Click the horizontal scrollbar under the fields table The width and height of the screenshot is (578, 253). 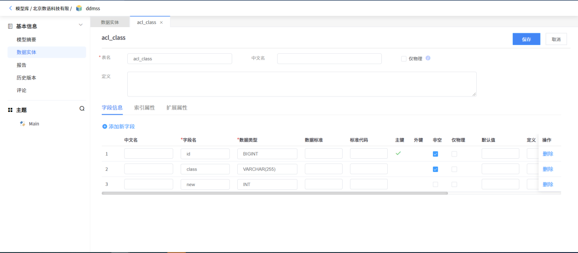click(275, 193)
